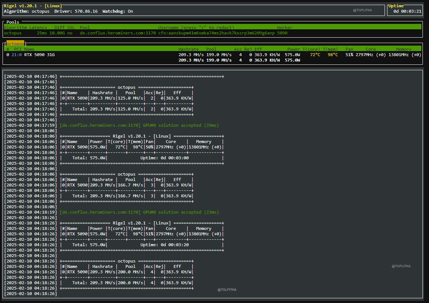Click 363.9 KH/W efficiency in GPU 0 row
The width and height of the screenshot is (429, 303).
267,55
